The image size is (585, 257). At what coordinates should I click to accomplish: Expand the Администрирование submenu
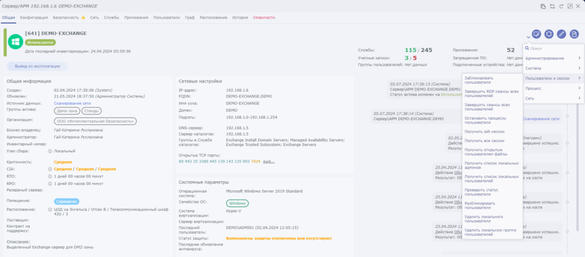click(553, 58)
